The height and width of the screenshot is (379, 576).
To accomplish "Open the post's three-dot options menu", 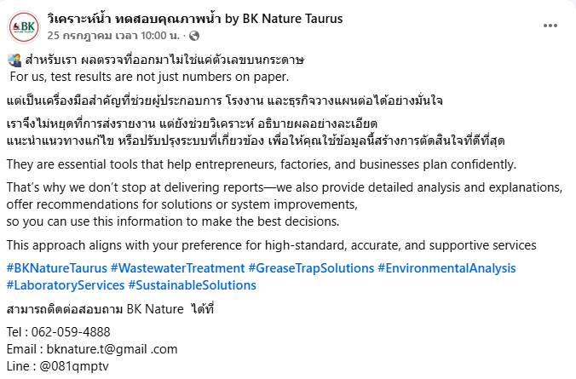I will point(550,26).
